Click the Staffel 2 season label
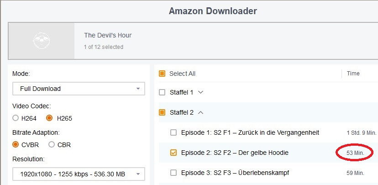The height and width of the screenshot is (185, 378). tap(182, 112)
